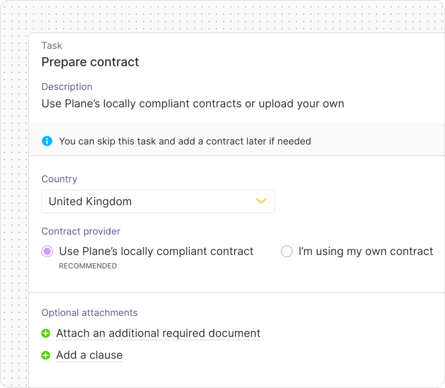
Task: Click green plus icon for additional document
Action: tap(46, 333)
